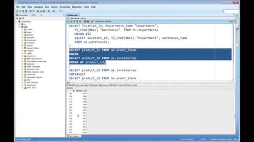Select the root Connections tree node

[25, 22]
